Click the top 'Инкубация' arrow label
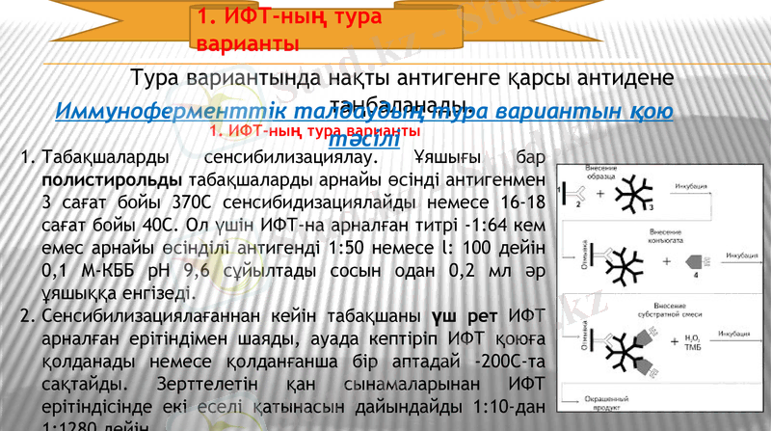The image size is (771, 431). 691,186
